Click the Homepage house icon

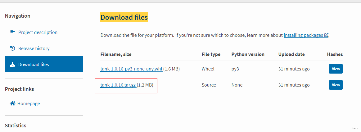click(x=12, y=103)
